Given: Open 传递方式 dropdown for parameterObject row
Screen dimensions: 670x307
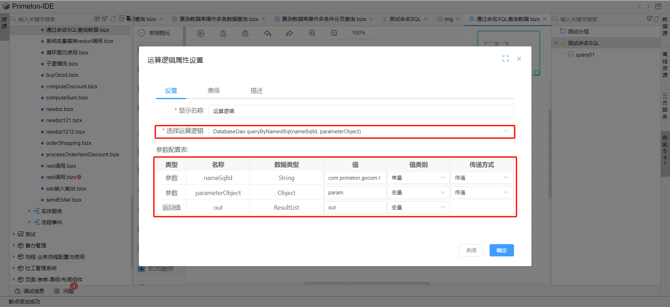Looking at the screenshot, I should (481, 193).
